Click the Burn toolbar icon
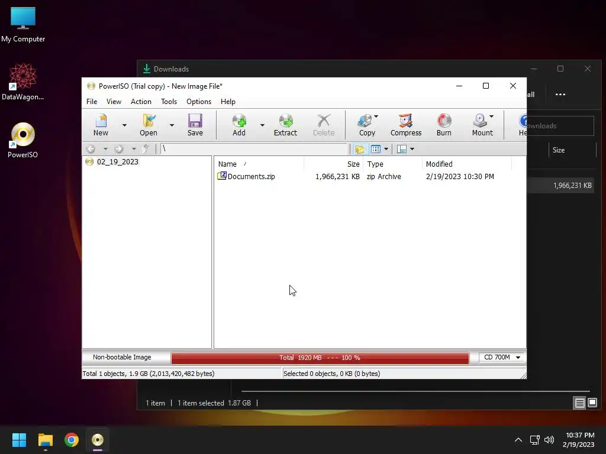The width and height of the screenshot is (606, 454). 444,125
